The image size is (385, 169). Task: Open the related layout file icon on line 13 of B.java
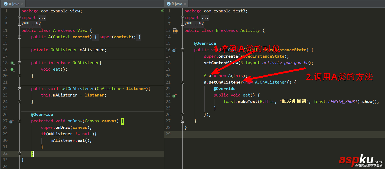[x=175, y=30]
